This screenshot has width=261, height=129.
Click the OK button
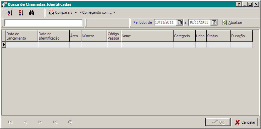(218, 122)
